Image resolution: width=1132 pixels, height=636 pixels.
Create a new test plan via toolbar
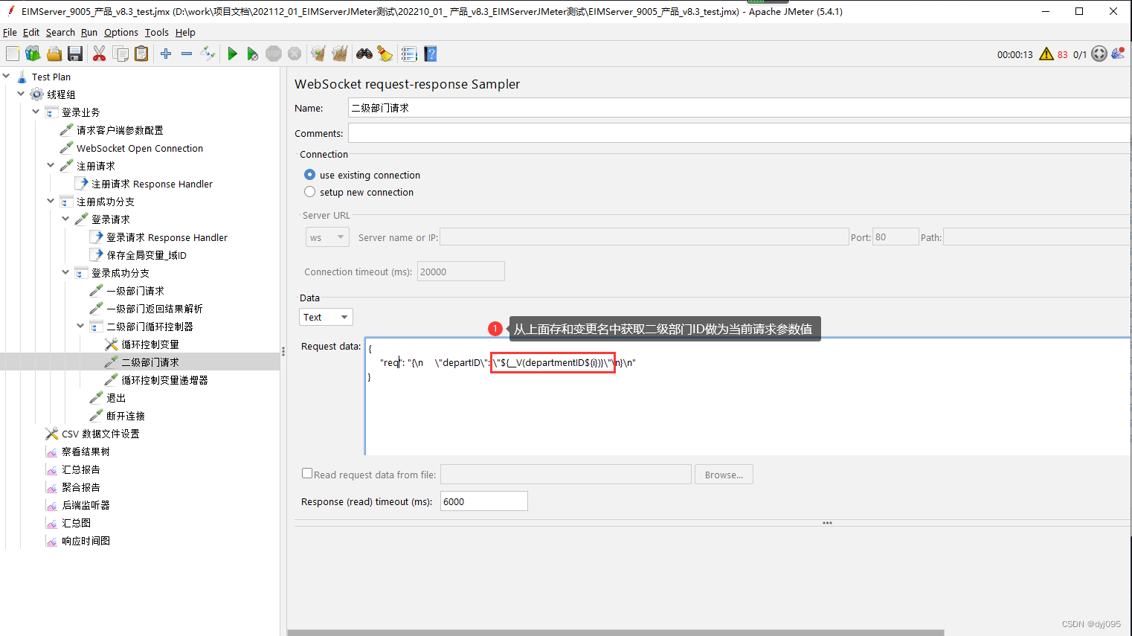click(13, 54)
